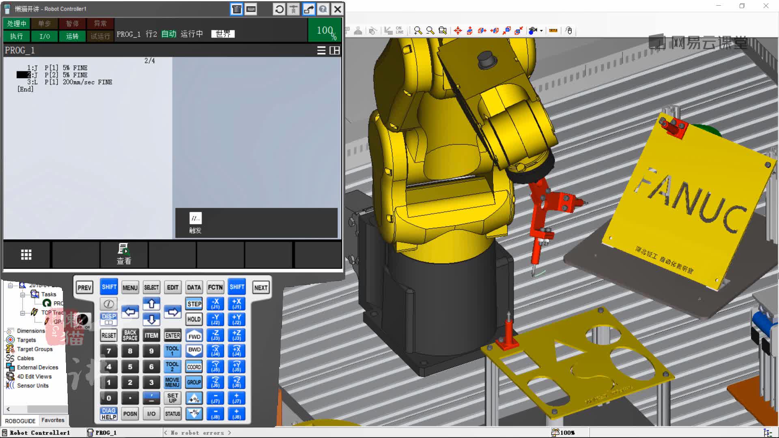Click the red center view arrows icon

(x=458, y=31)
